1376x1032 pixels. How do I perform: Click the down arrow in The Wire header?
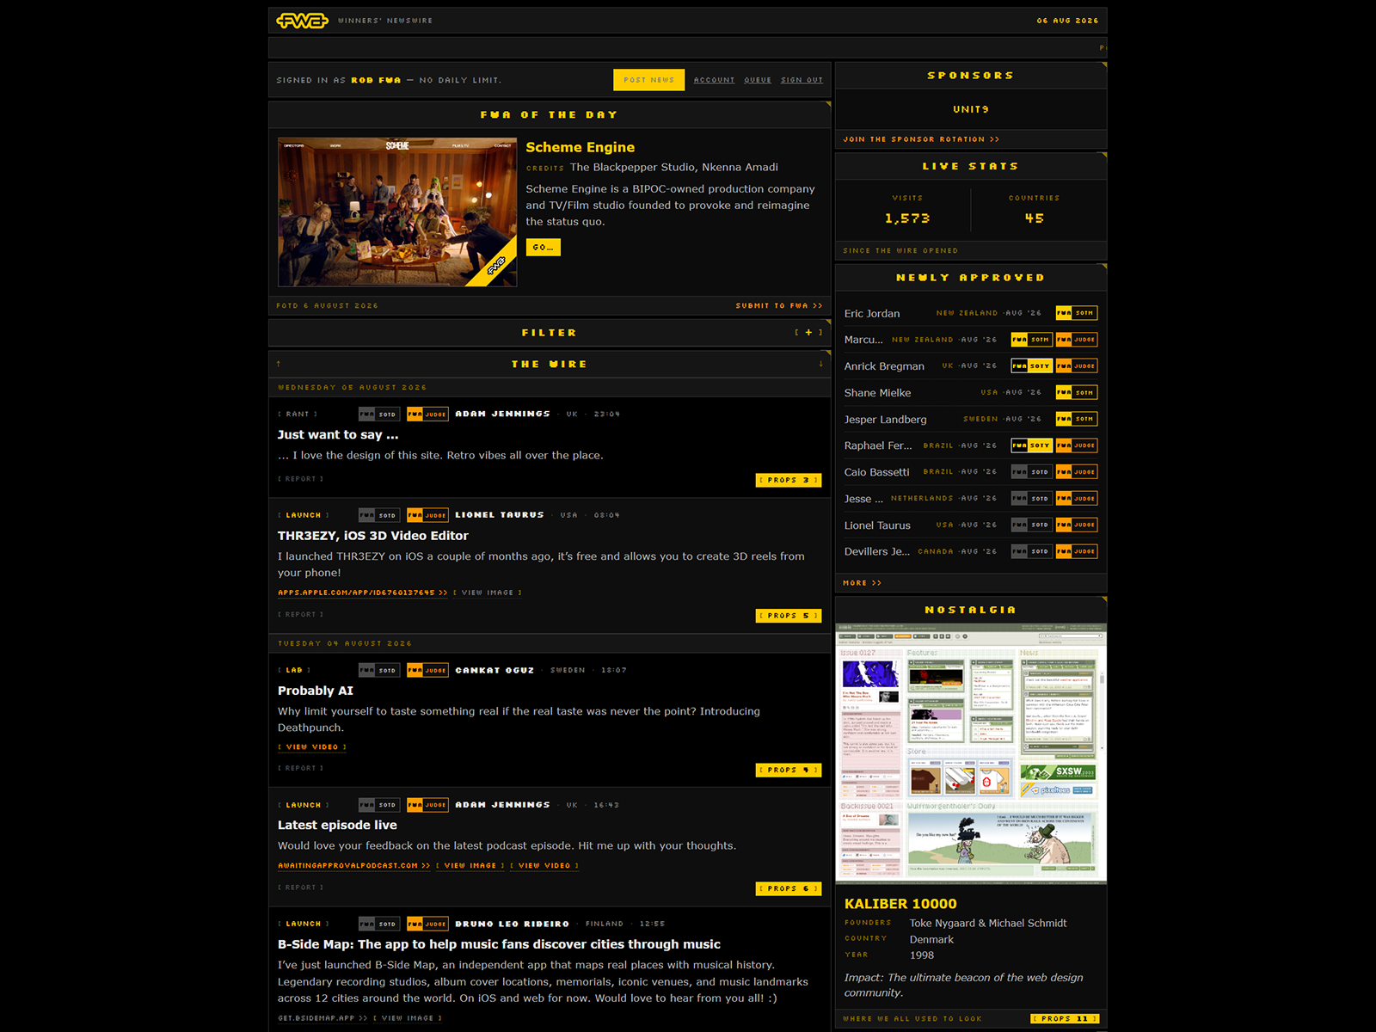(x=821, y=364)
